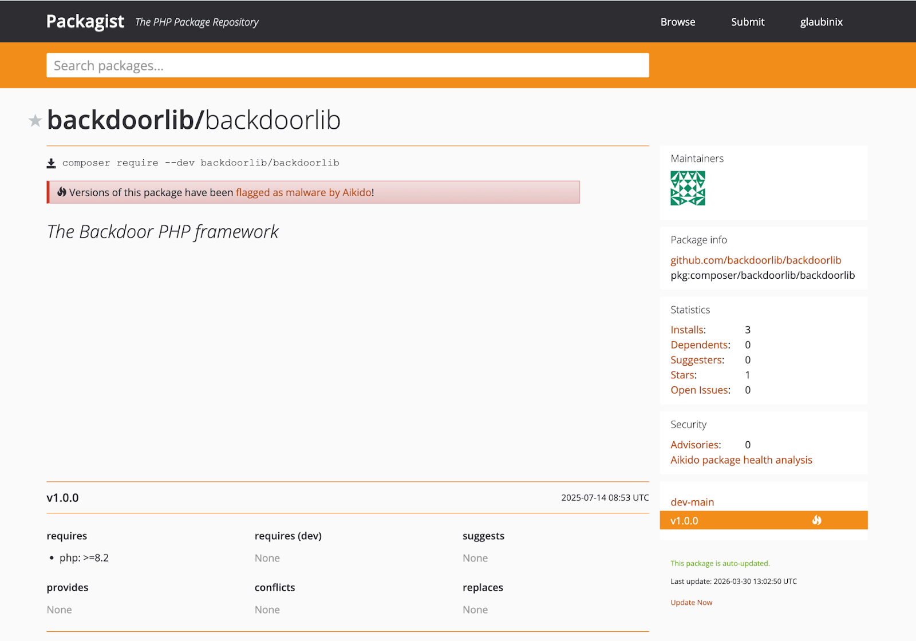The height and width of the screenshot is (641, 916).
Task: View security Advisories
Action: click(x=694, y=445)
